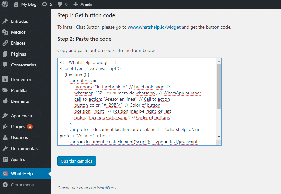Collapse sidebar with Cerrar menú
Screen dimensions: 281x194
coord(22,185)
